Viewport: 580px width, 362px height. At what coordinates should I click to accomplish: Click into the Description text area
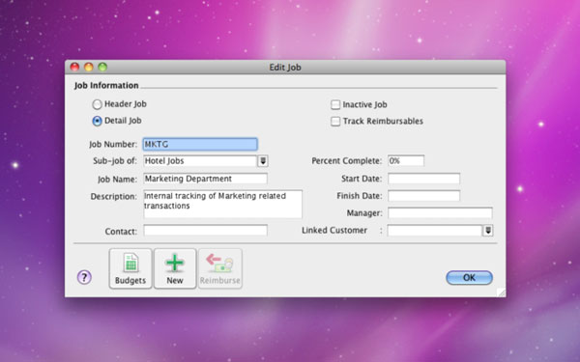tap(222, 205)
